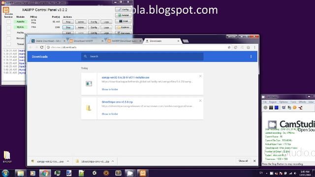Open Services in XAMPP control panel
Screen dimensions: 315x177
click(x=123, y=33)
